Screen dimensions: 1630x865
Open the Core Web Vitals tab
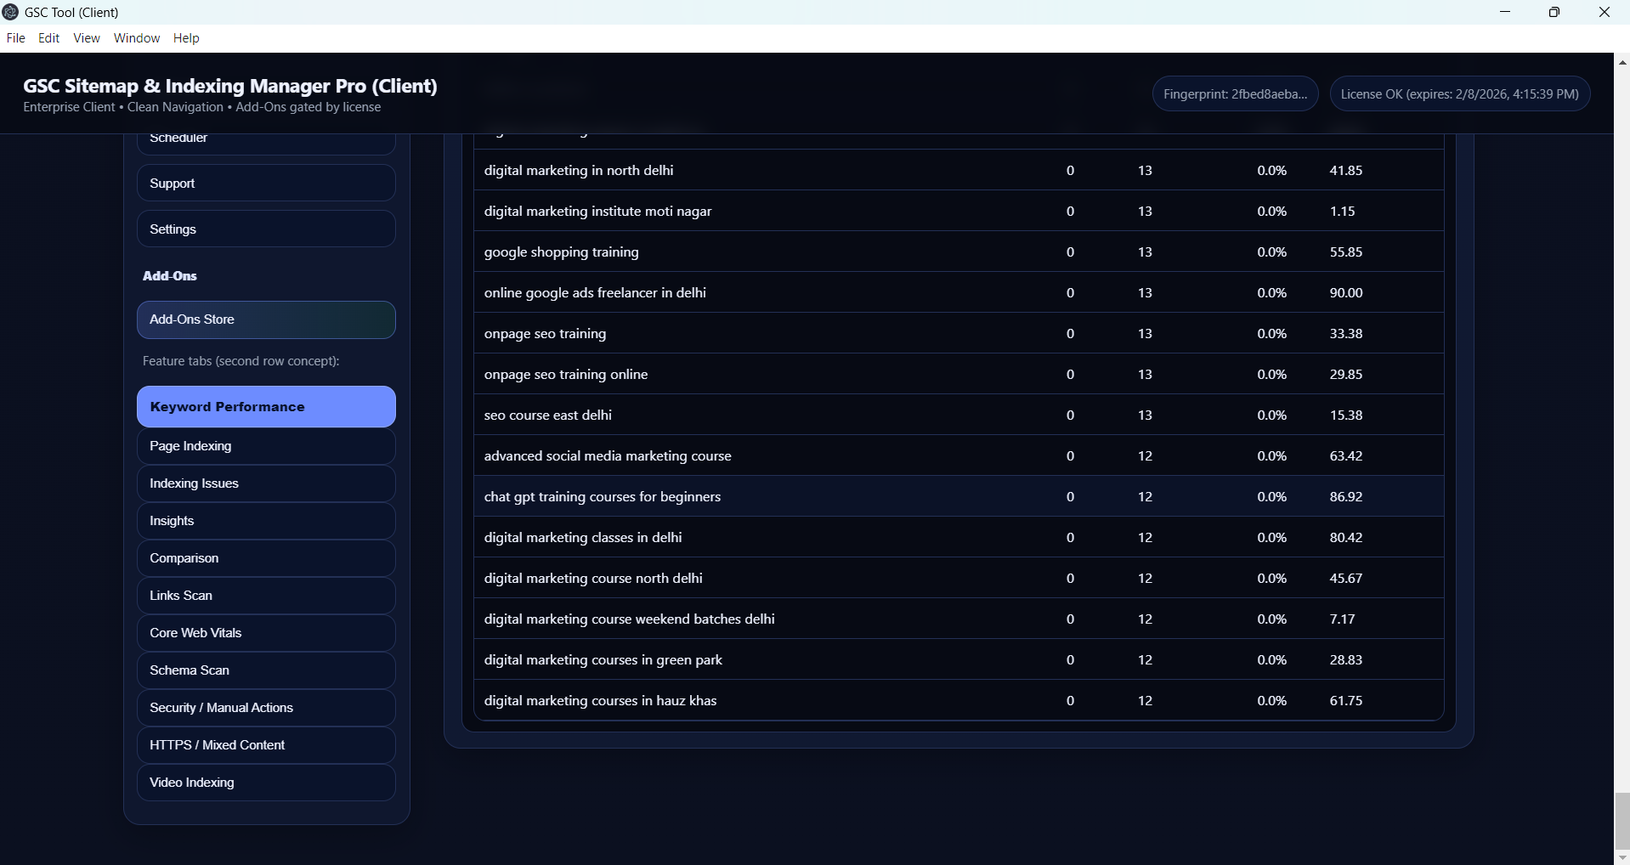click(x=265, y=633)
